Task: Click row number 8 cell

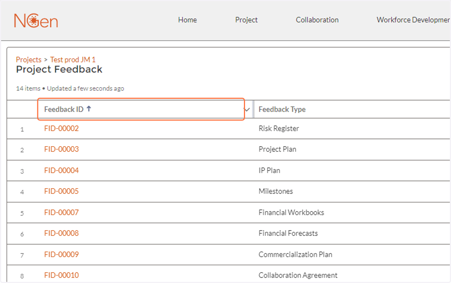Action: pos(22,276)
